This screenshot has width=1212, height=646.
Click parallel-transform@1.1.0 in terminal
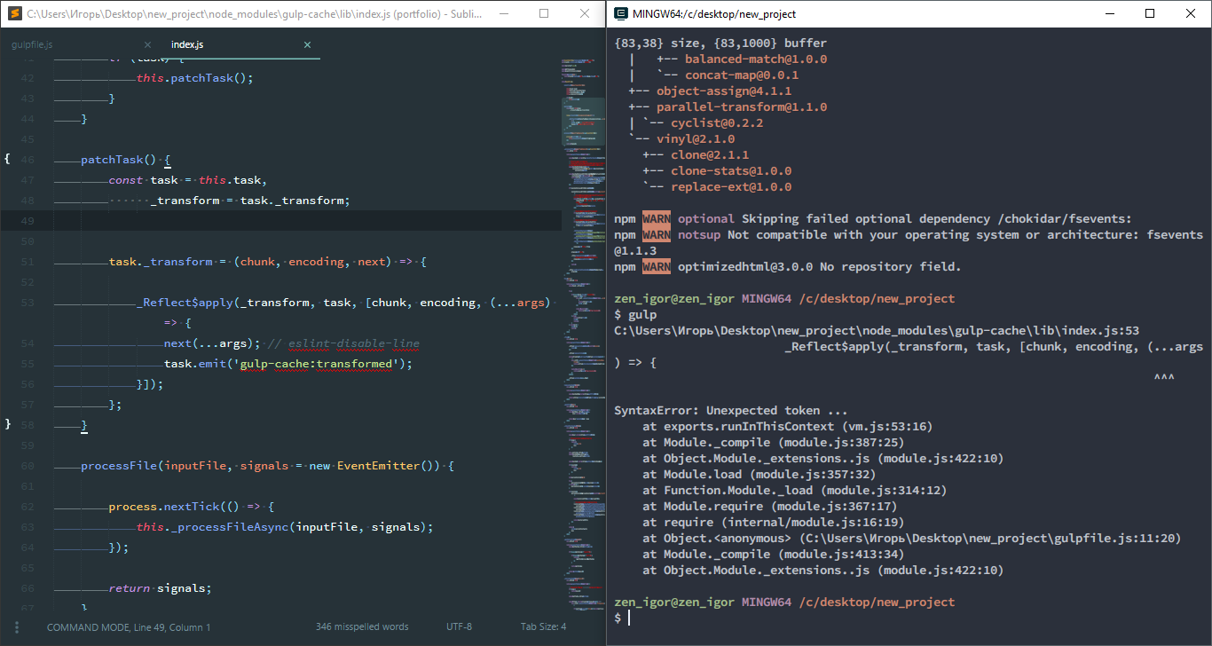tap(742, 107)
